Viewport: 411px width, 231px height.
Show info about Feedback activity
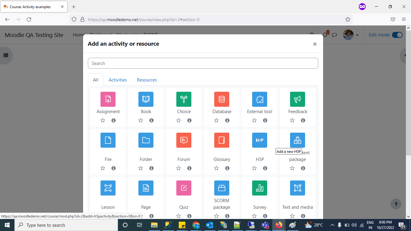(x=303, y=120)
